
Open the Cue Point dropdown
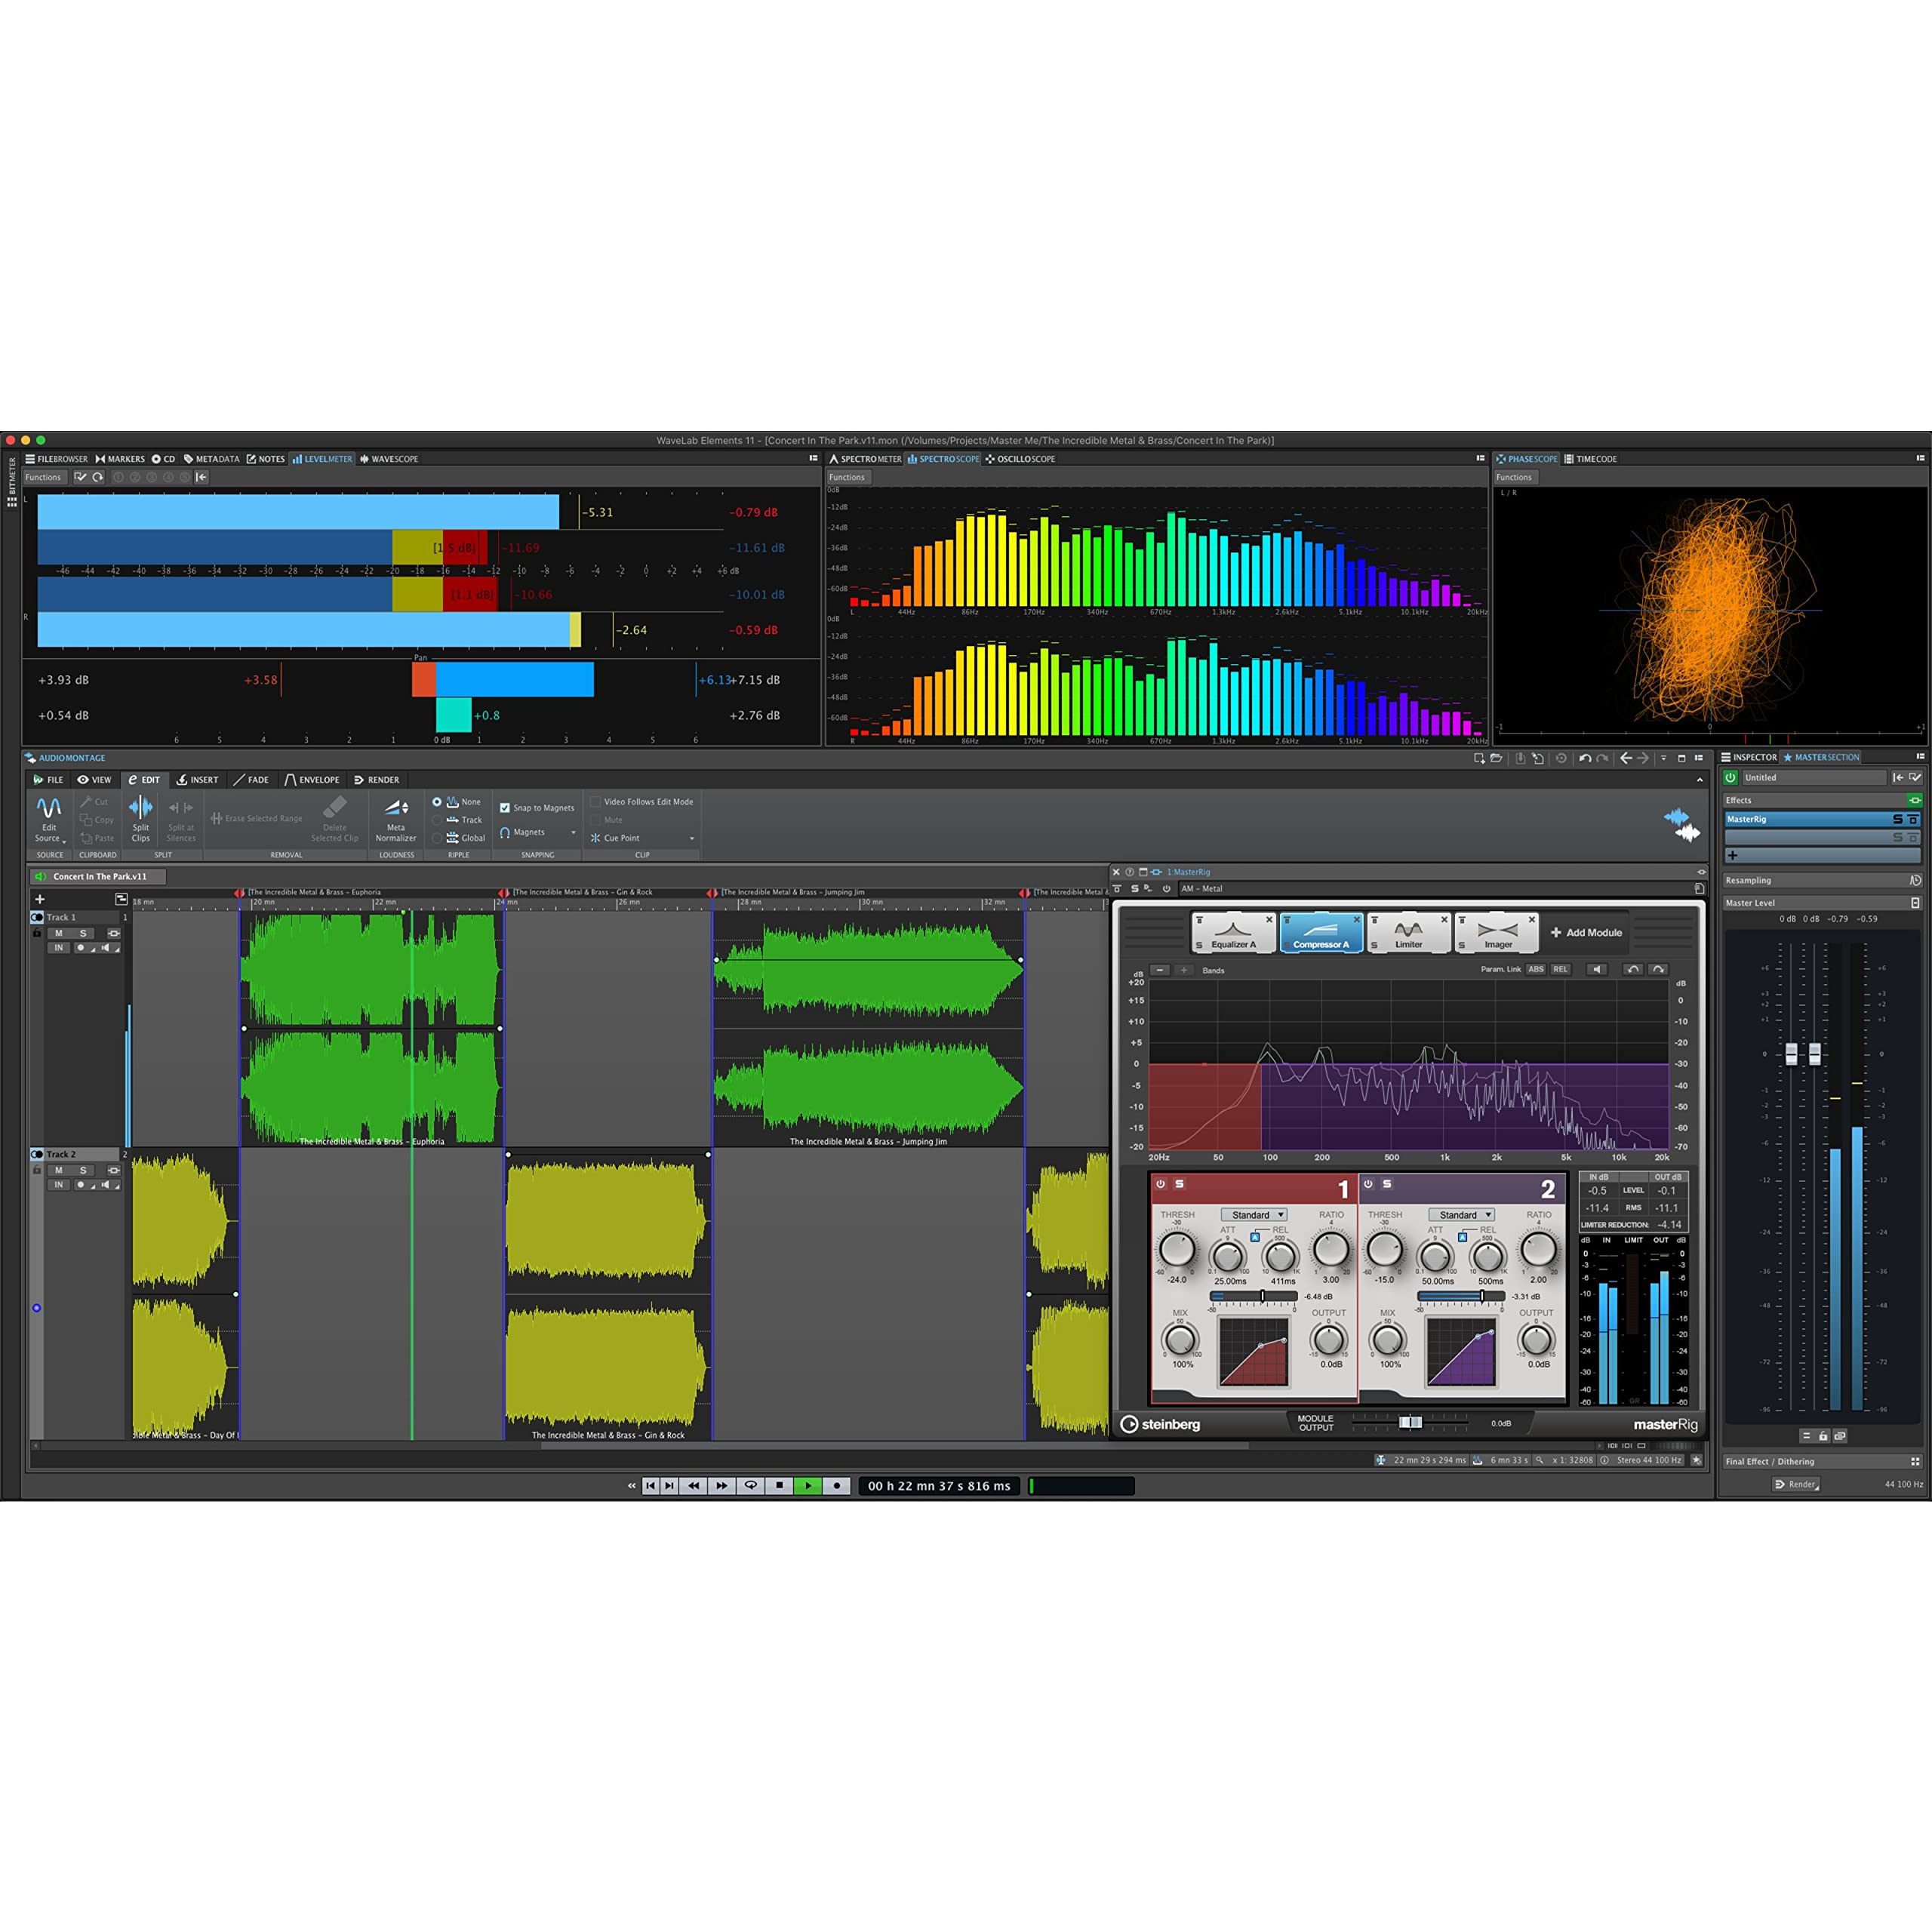pyautogui.click(x=691, y=839)
